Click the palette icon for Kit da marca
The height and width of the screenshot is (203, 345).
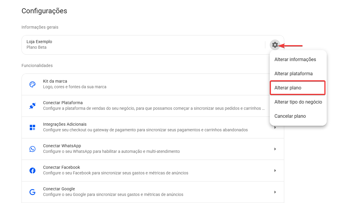[32, 84]
